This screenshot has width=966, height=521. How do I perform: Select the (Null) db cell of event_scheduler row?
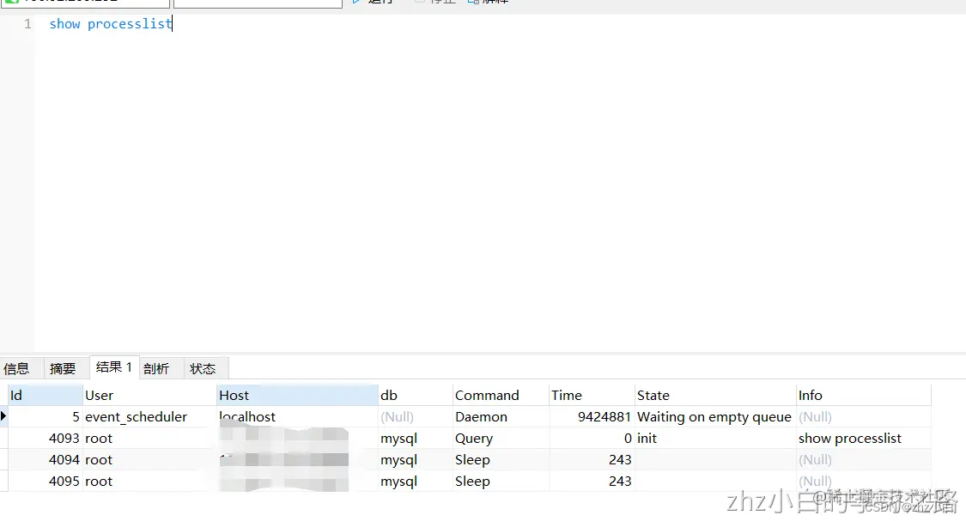[x=416, y=416]
